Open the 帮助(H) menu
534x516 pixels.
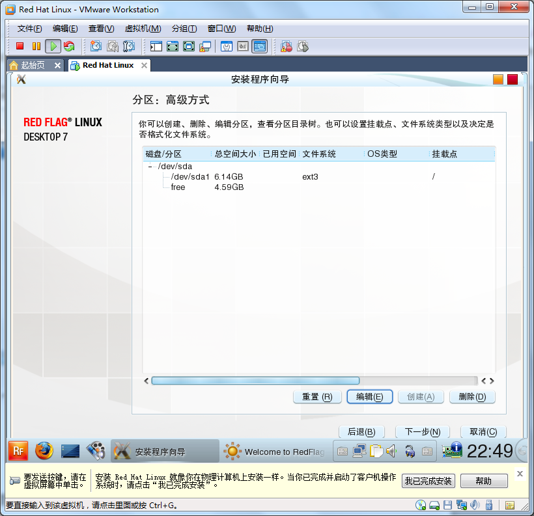click(x=260, y=29)
